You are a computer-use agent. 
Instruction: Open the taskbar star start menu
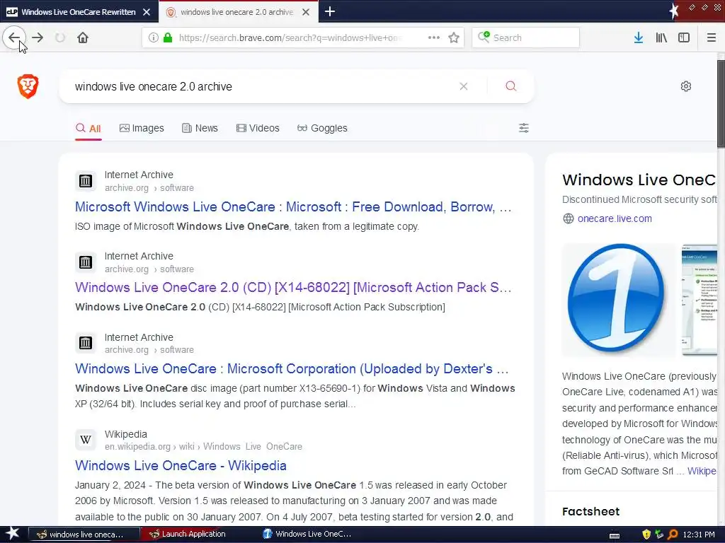pyautogui.click(x=12, y=534)
